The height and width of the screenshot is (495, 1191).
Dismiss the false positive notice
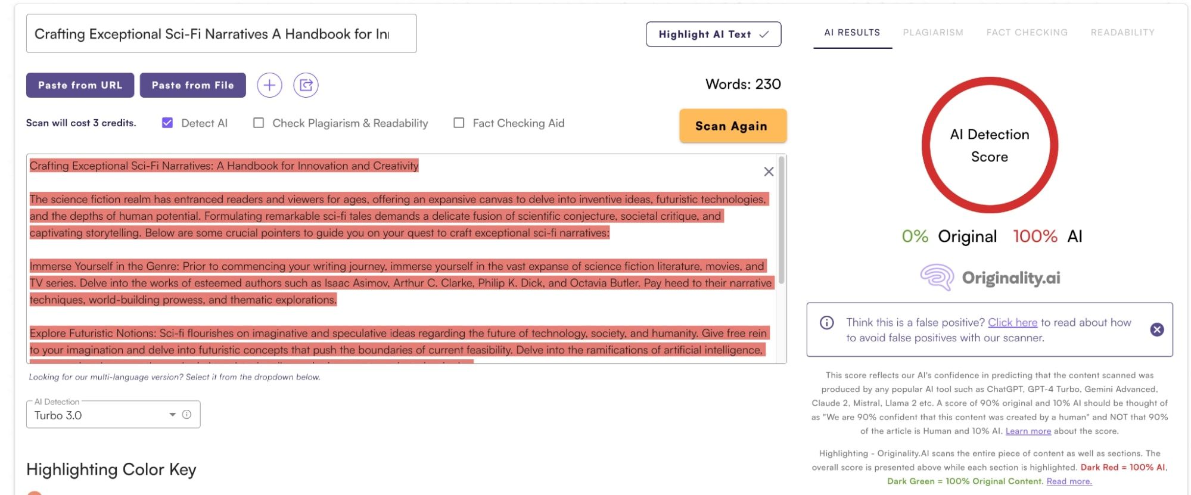coord(1156,329)
